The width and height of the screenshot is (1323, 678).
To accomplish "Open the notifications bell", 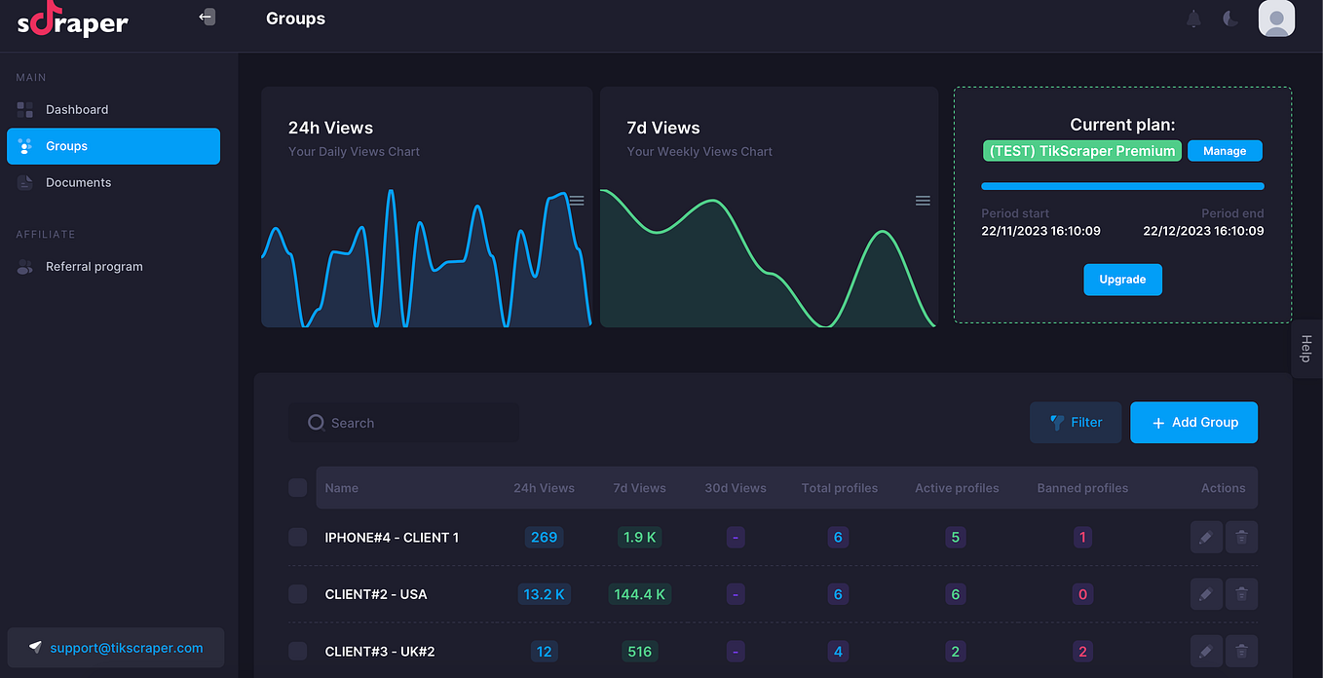I will (1193, 19).
